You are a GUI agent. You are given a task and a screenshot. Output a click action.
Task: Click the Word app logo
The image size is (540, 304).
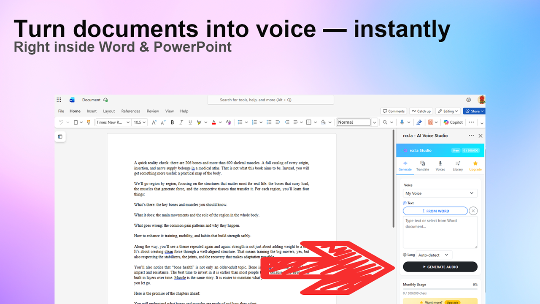pyautogui.click(x=72, y=100)
